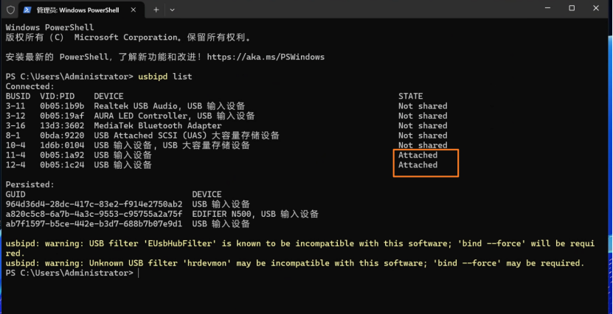
Task: Click the STATE column header text
Action: coord(410,97)
